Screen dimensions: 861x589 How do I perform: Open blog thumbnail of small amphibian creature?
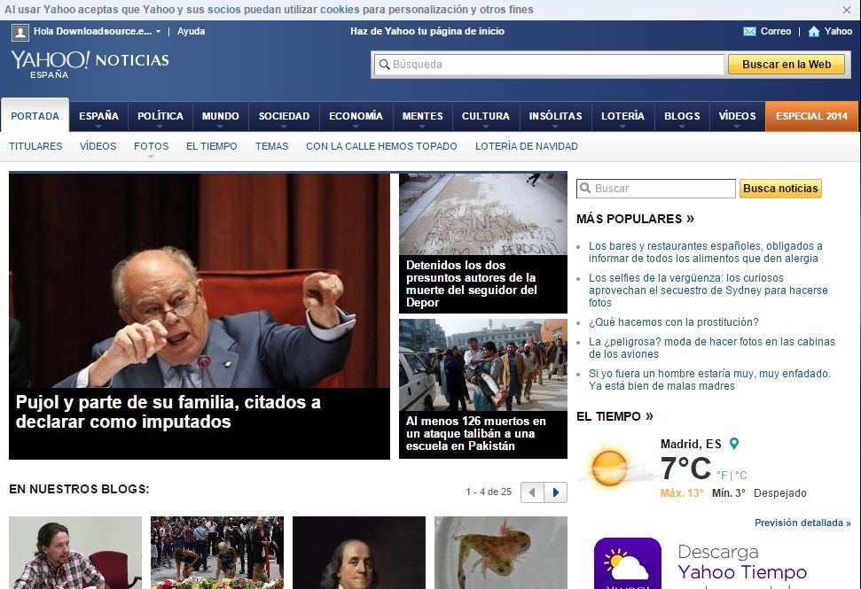click(x=501, y=553)
